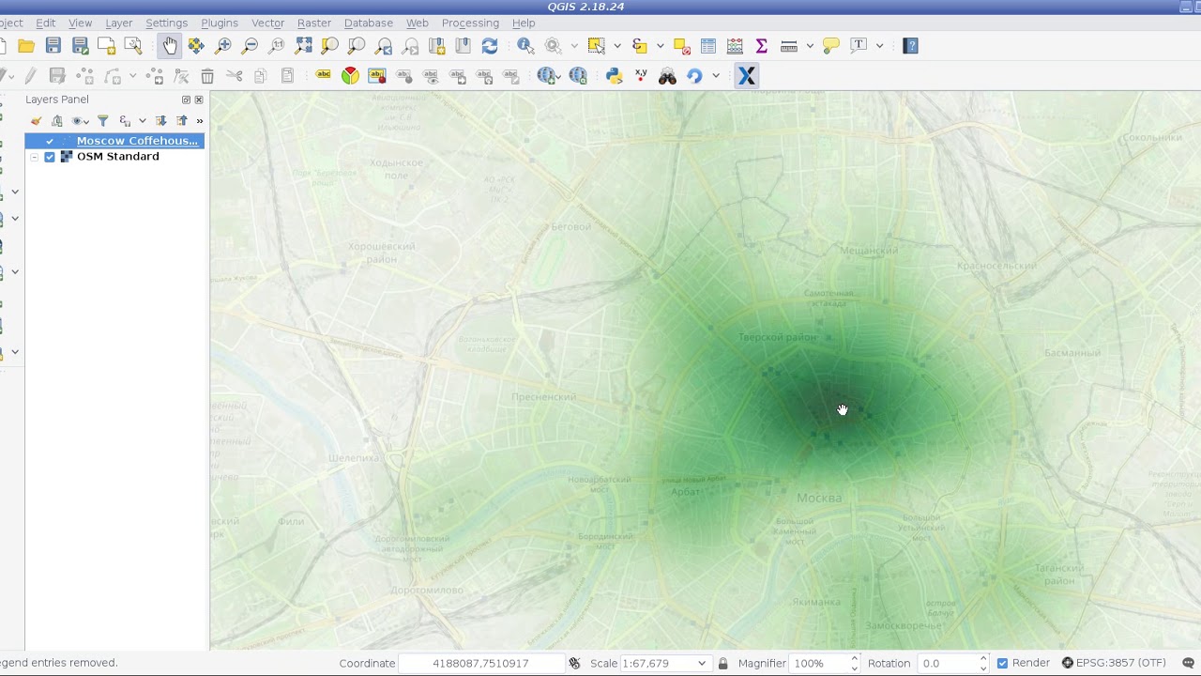Click Collapse All in Layers Panel
The height and width of the screenshot is (676, 1201).
(182, 120)
